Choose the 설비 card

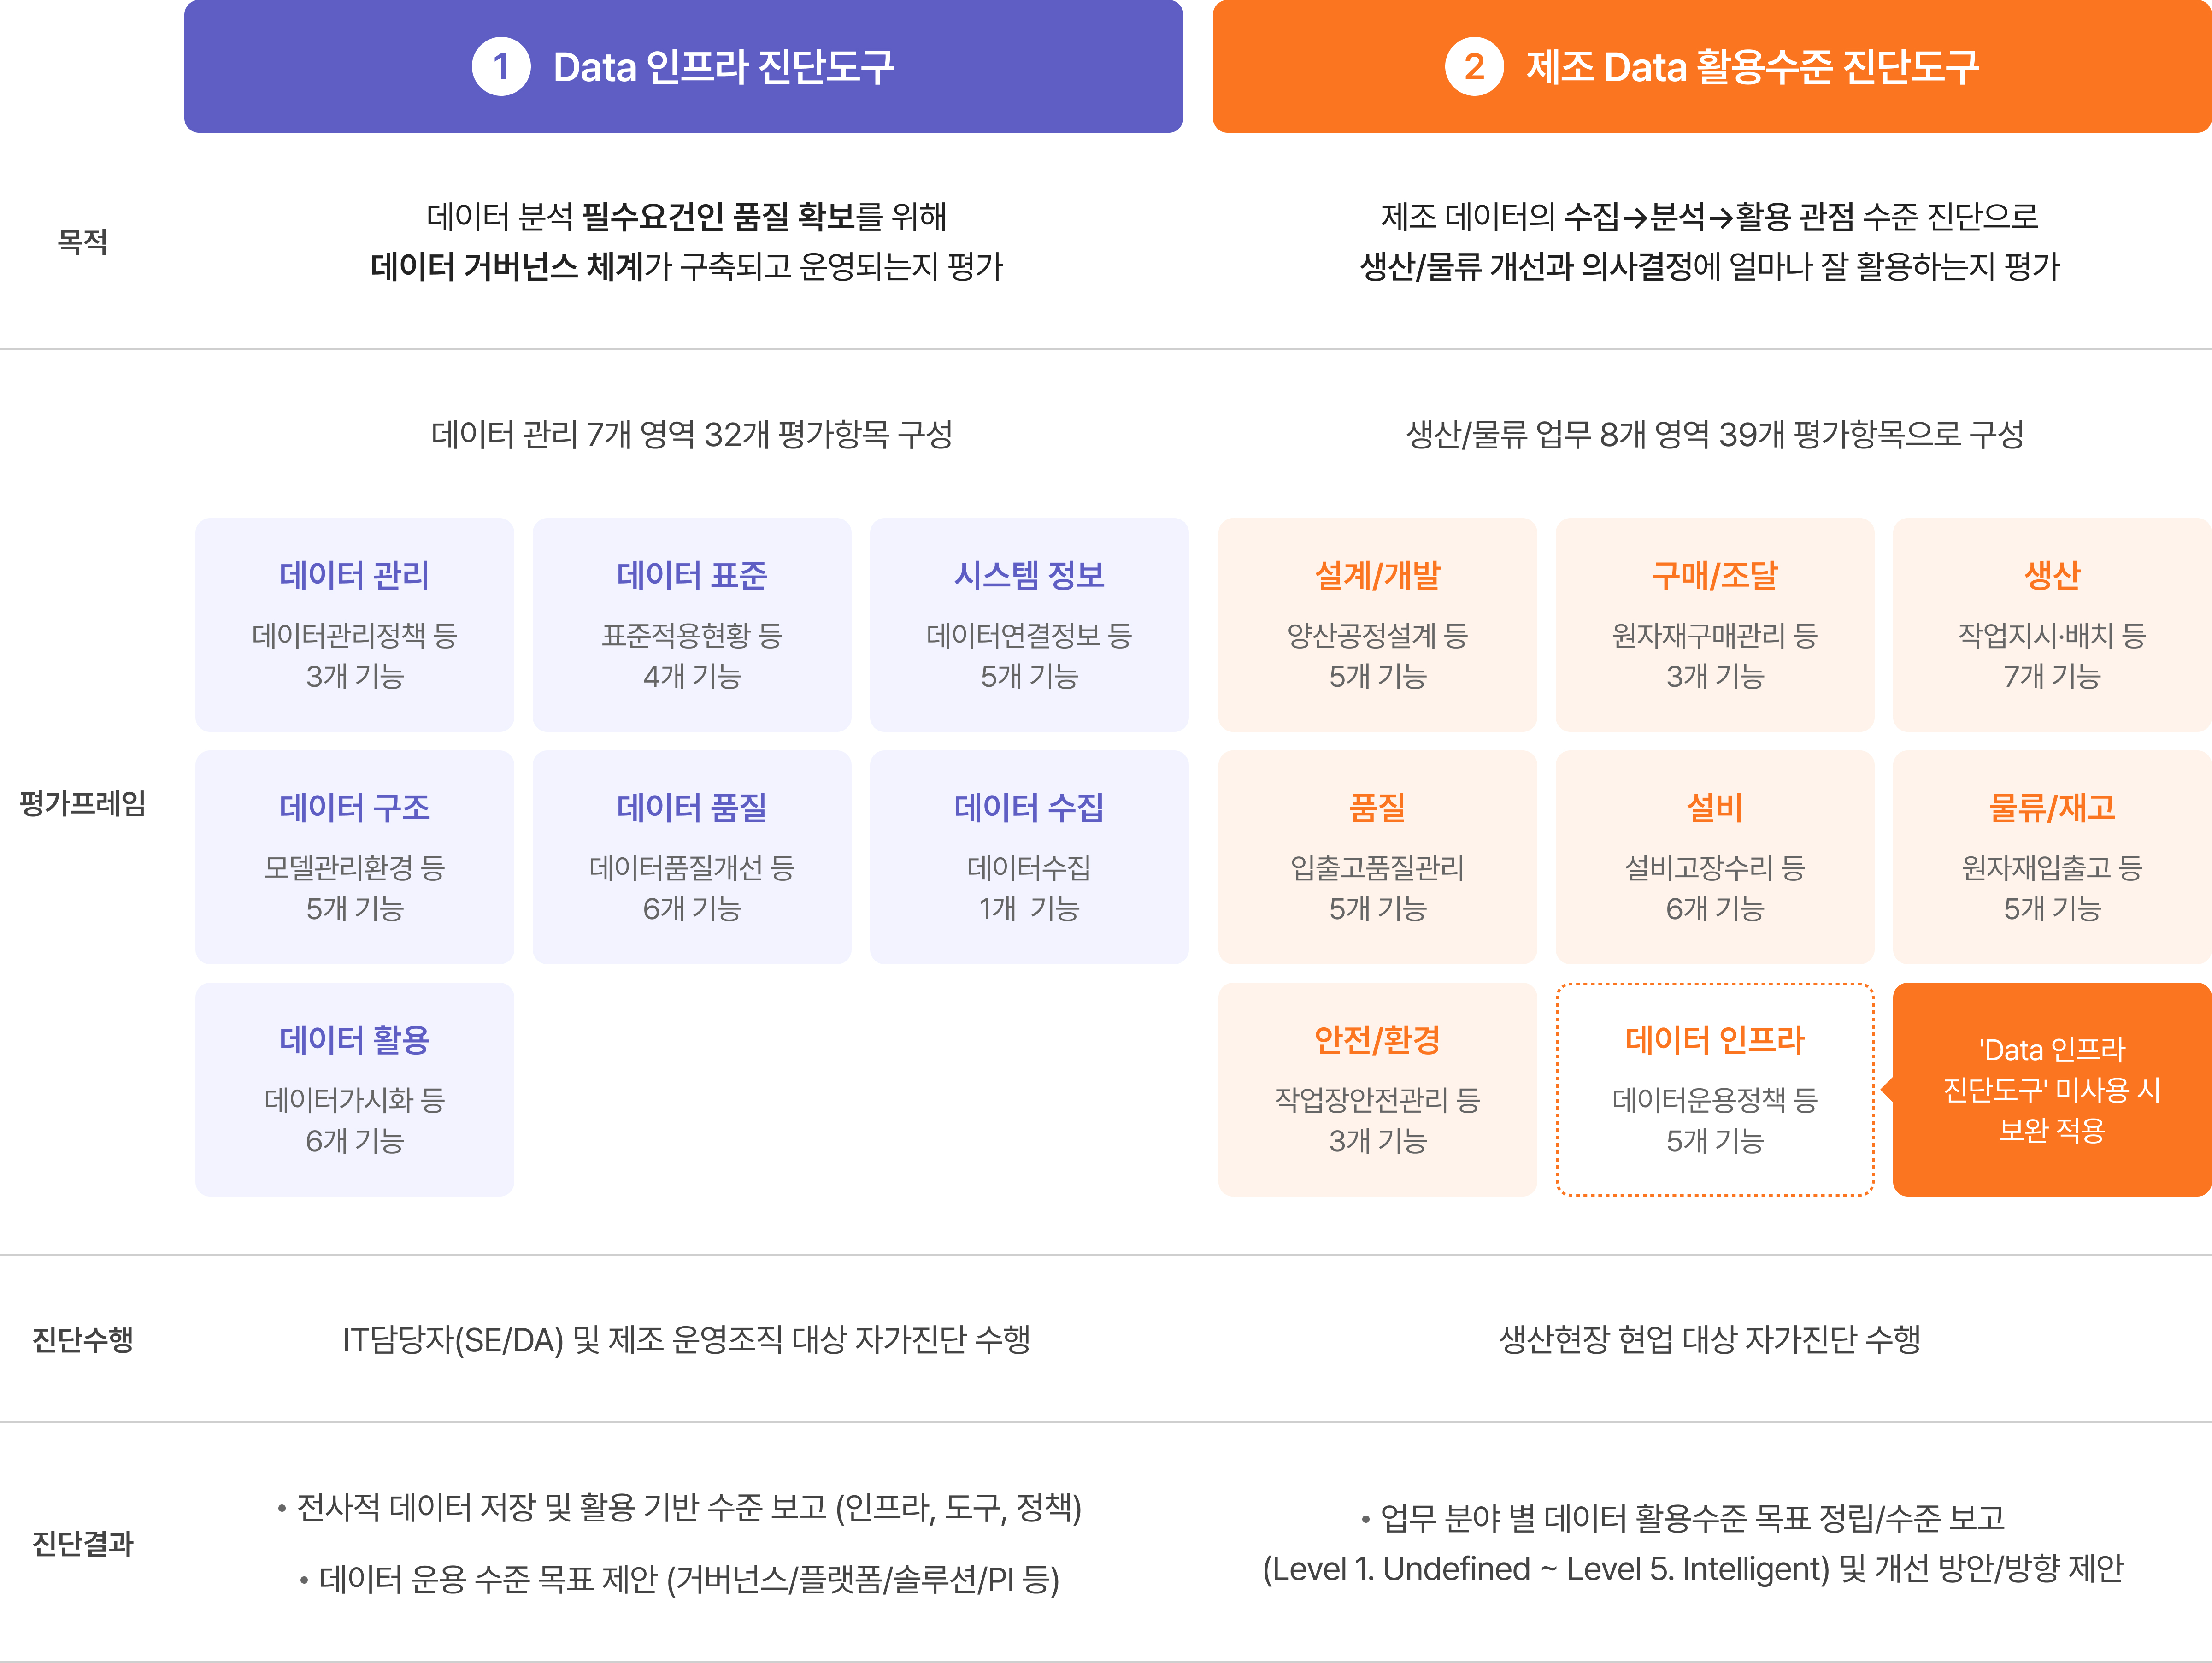point(1714,856)
